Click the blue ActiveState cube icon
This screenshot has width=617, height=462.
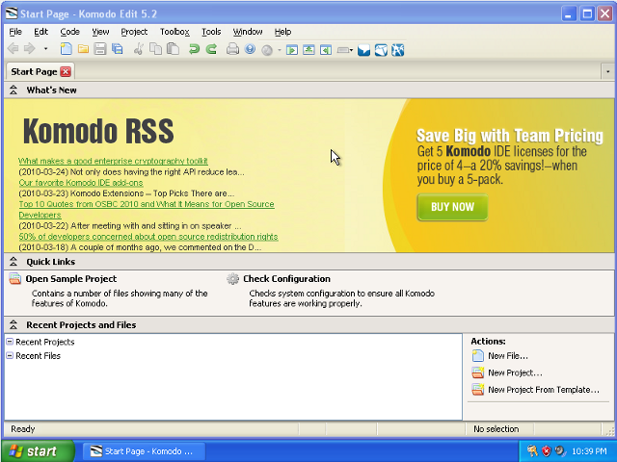381,50
